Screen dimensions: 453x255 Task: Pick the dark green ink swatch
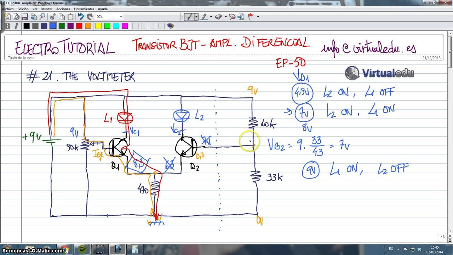[62, 26]
